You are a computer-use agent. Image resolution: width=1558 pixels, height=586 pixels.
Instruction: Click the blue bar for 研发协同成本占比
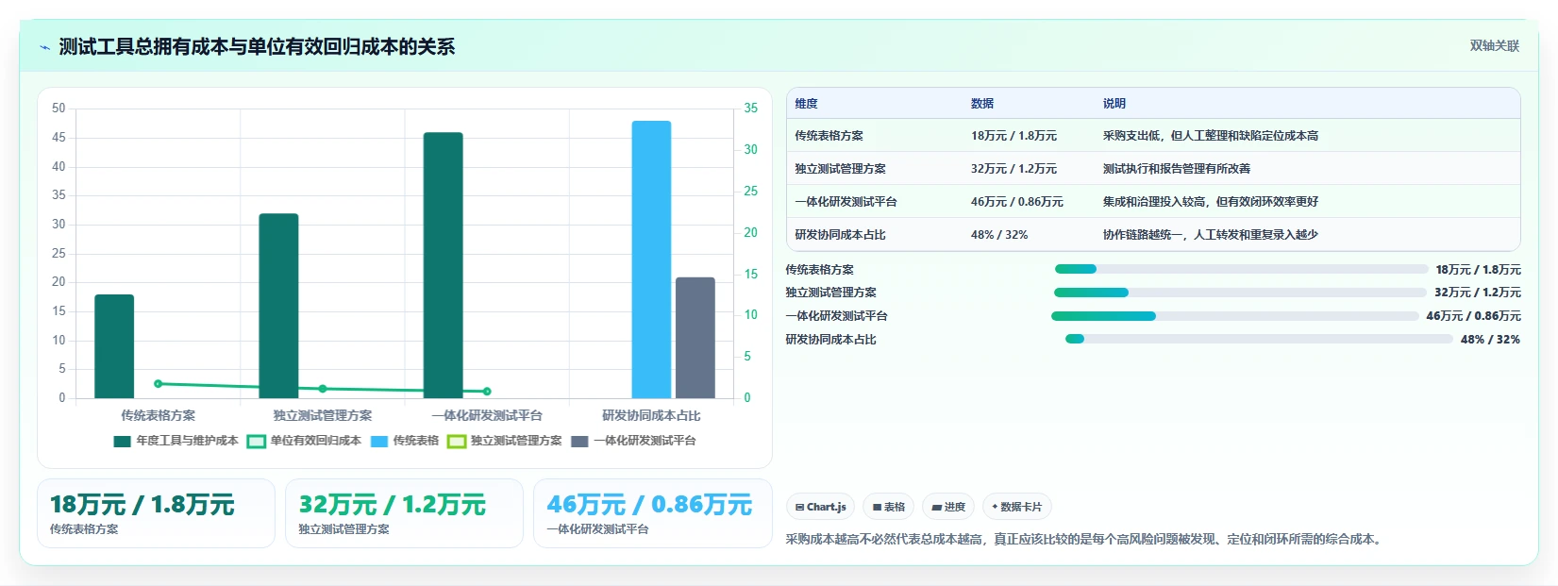pos(651,260)
